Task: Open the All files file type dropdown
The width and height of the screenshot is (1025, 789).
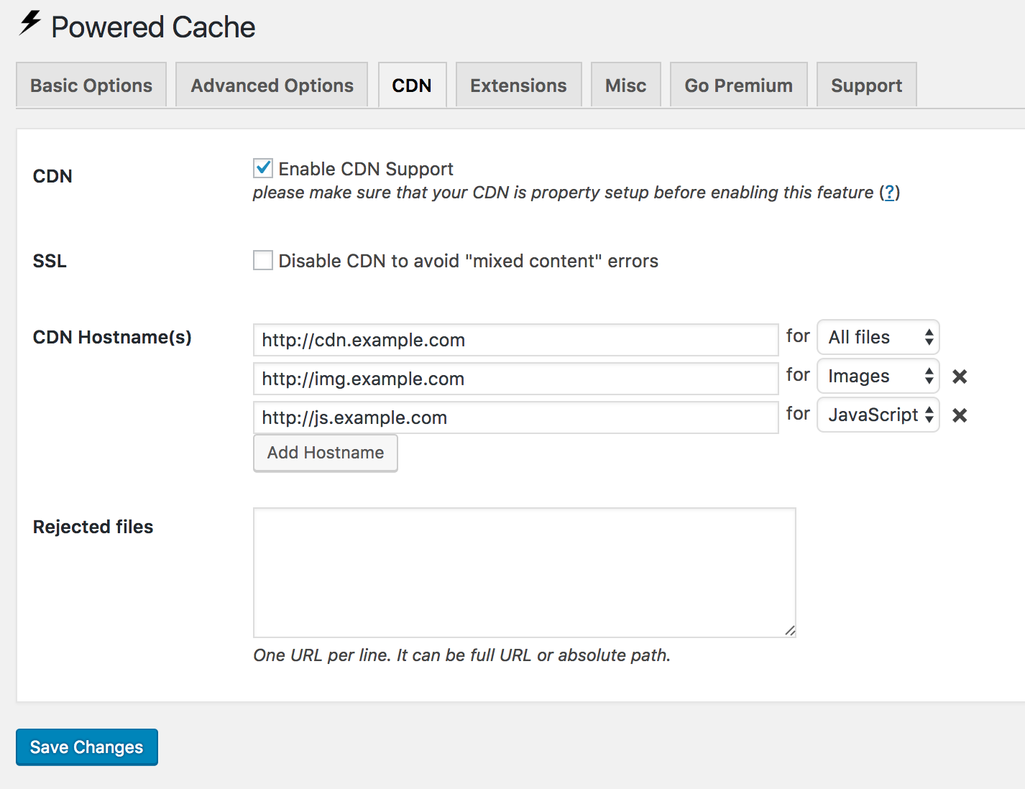Action: (x=878, y=337)
